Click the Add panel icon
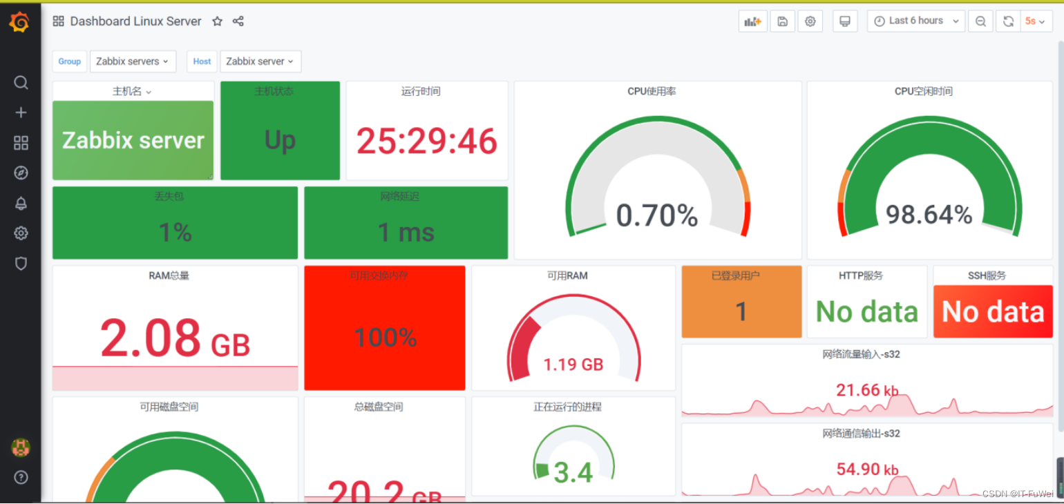The height and width of the screenshot is (504, 1064). 752,21
